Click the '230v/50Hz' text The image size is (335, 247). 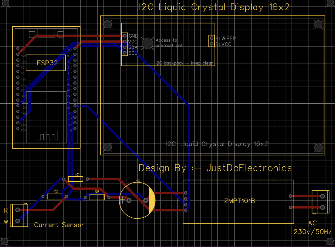pyautogui.click(x=312, y=232)
